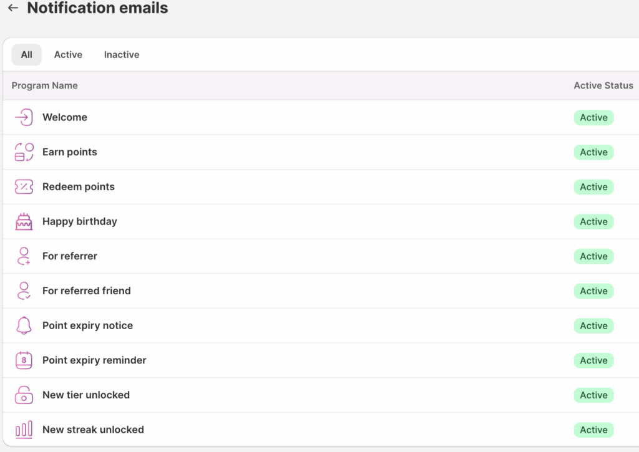Viewport: 639px width, 452px height.
Task: Click the For referred friend person icon
Action: (24, 291)
